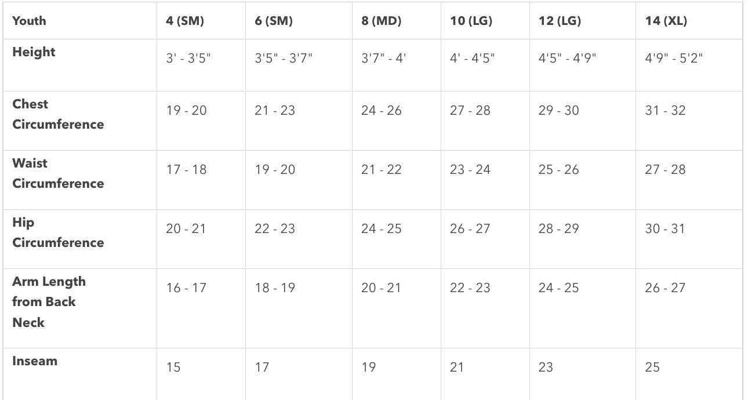748x400 pixels.
Task: Click the 10 (LG) size header
Action: tap(471, 21)
